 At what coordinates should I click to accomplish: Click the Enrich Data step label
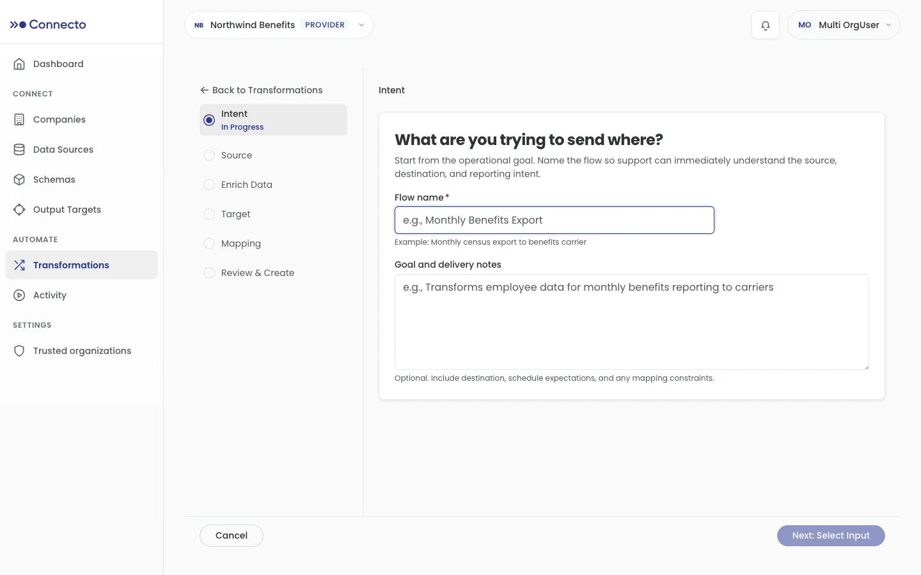(247, 185)
